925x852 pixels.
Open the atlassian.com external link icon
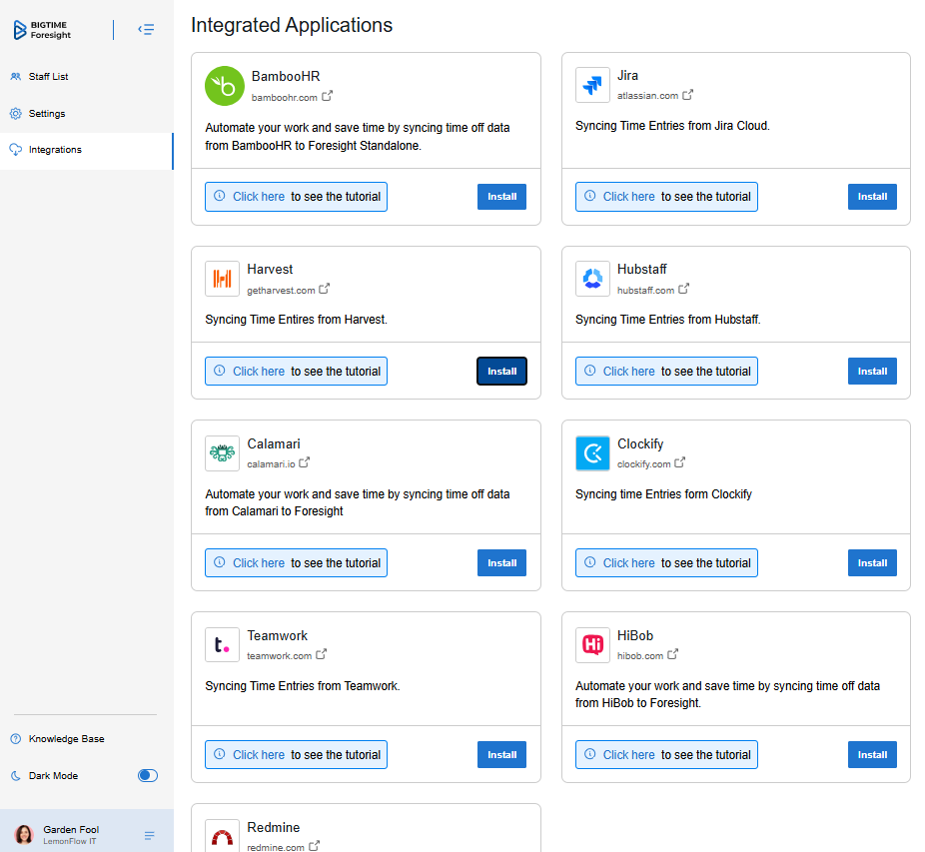(688, 95)
